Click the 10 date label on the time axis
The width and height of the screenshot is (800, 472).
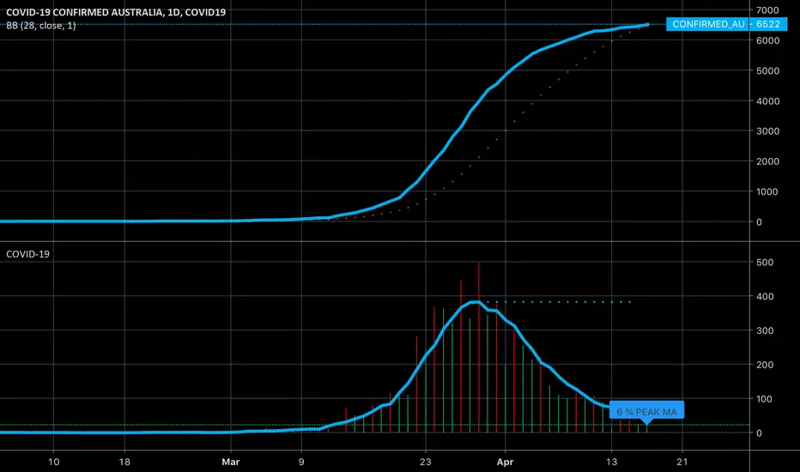[53, 462]
